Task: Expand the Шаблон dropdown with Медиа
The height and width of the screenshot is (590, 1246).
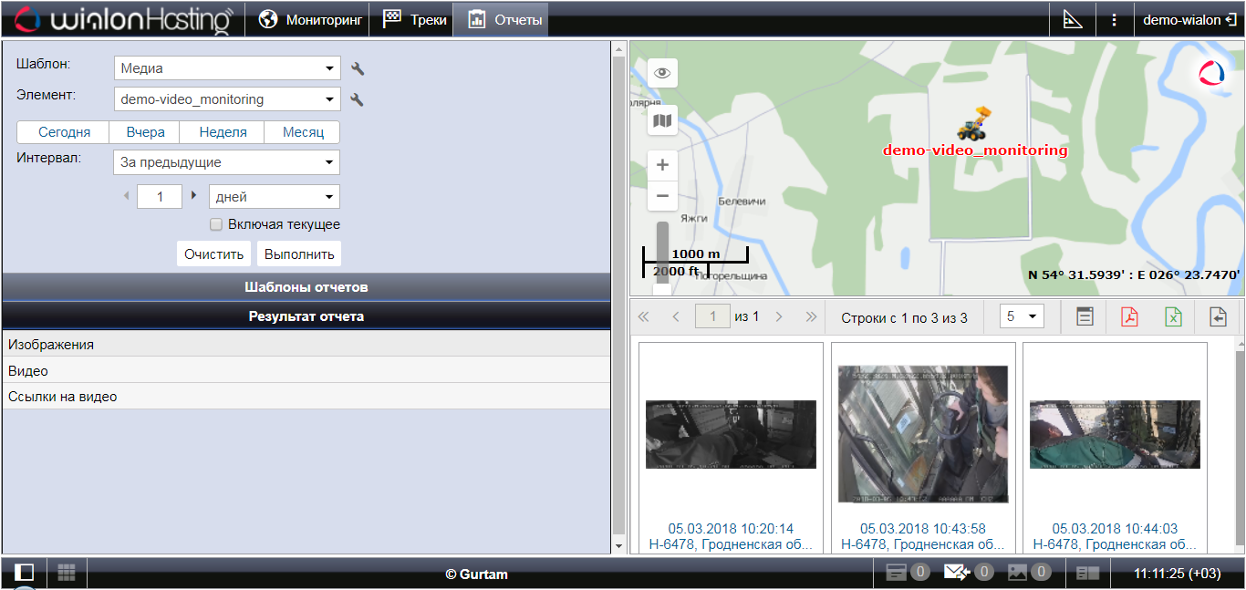Action: click(x=227, y=68)
